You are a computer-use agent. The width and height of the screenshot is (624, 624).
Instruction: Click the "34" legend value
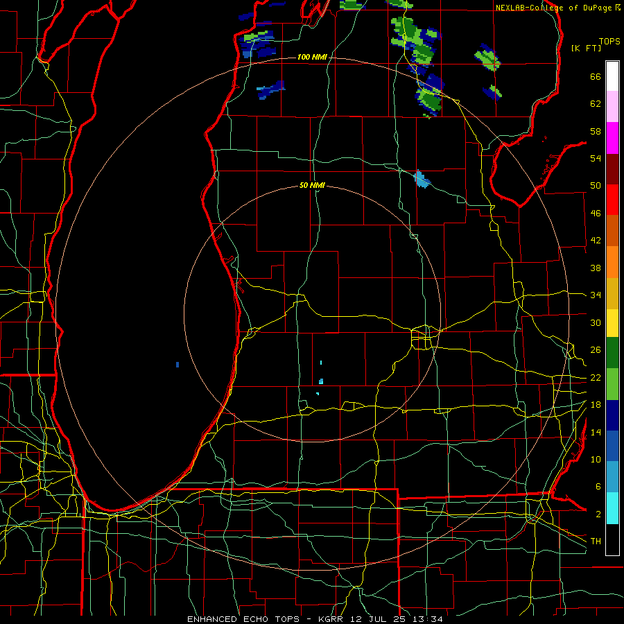(x=596, y=295)
